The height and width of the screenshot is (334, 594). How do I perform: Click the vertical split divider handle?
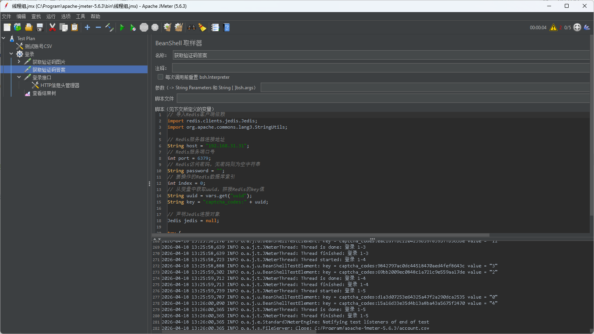coord(149,184)
